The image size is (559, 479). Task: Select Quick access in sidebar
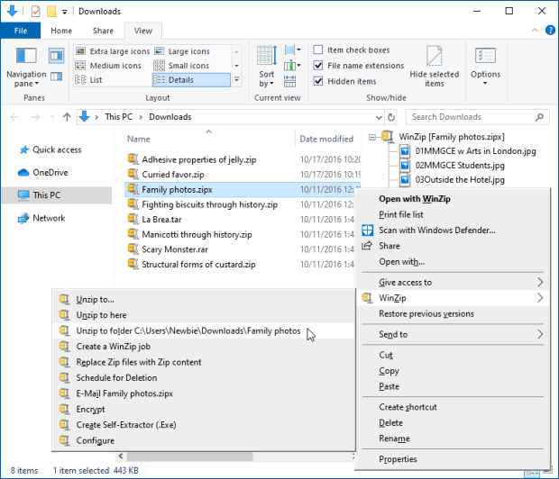[57, 149]
